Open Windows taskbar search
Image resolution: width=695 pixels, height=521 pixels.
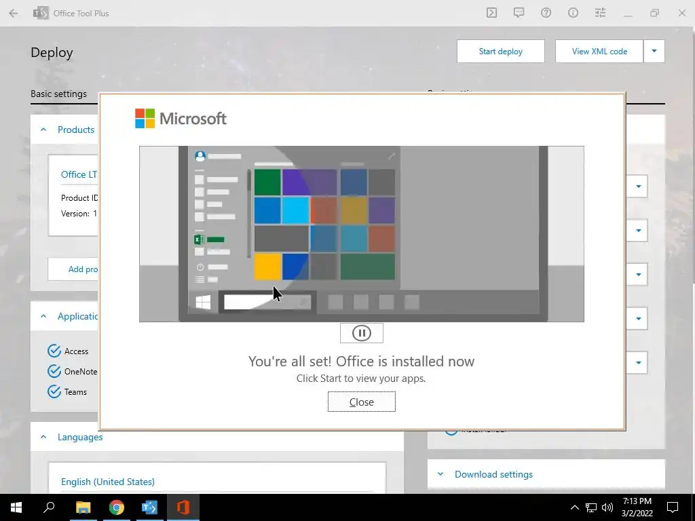49,507
